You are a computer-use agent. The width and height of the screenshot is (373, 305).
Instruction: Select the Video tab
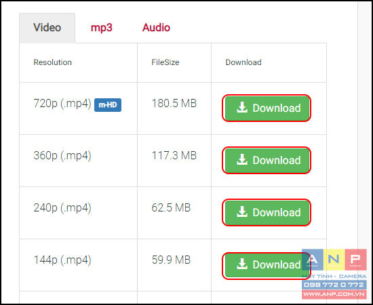tap(47, 28)
